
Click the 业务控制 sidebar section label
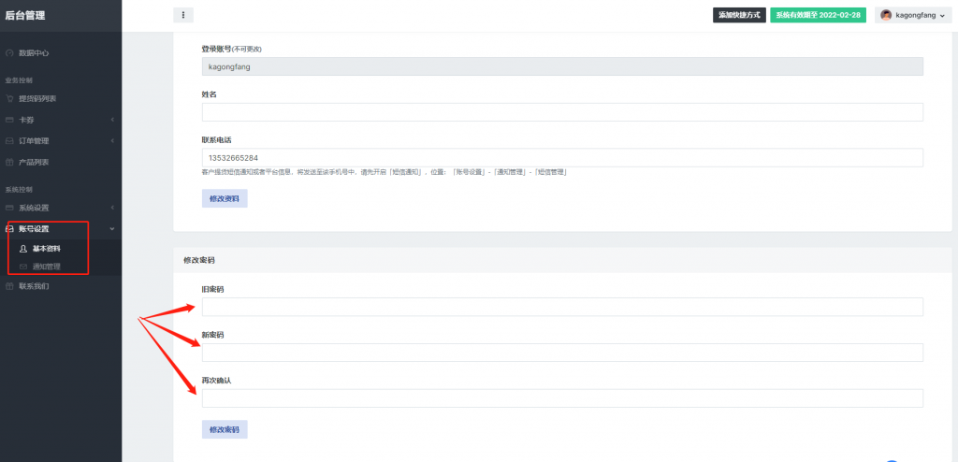tap(19, 80)
